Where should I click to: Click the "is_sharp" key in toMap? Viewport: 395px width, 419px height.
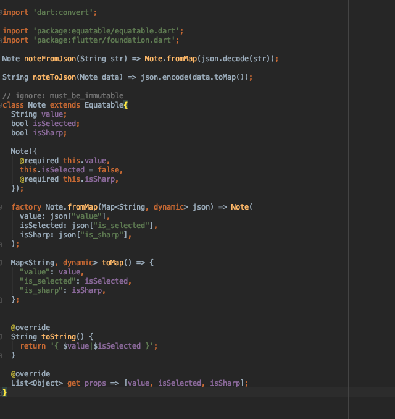click(41, 290)
